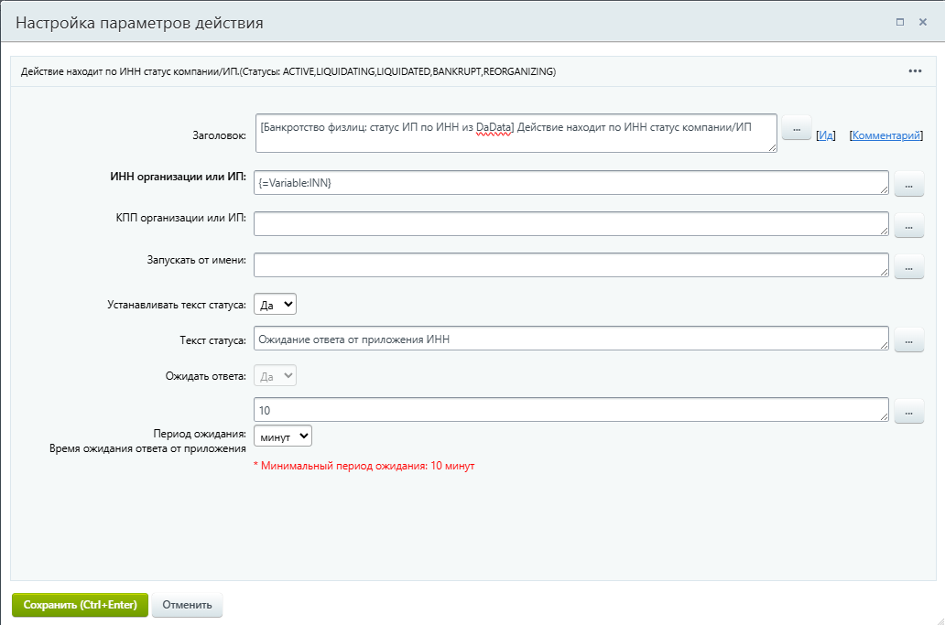This screenshot has height=625, width=945.
Task: Open the Комментарий link
Action: coord(885,135)
